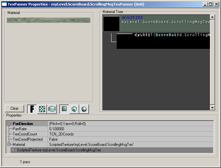Close the TexPanner Properties window
The height and width of the screenshot is (168, 221).
216,4
